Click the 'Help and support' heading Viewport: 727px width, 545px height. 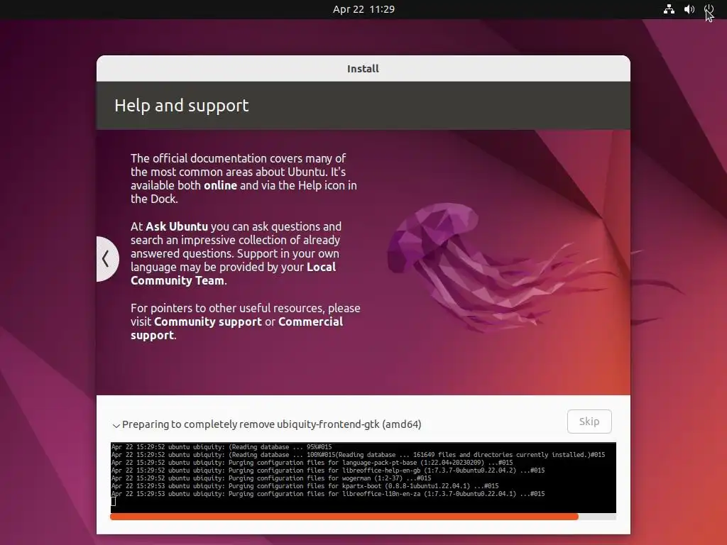tap(181, 106)
